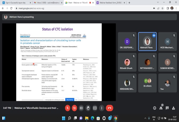Open the chat panel icon
Image resolution: width=179 pixels, height=122 pixels.
coord(167,108)
